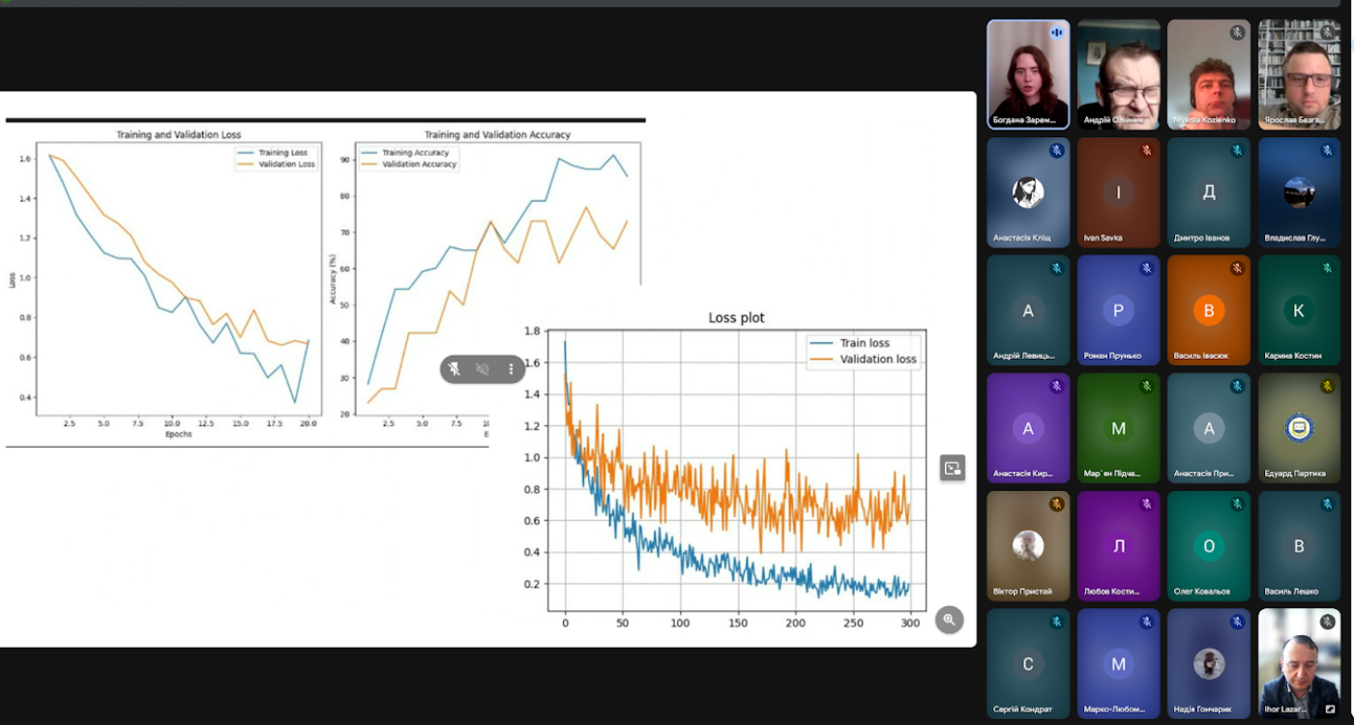Click muted mic icon on Ivan Savka's tile
Image resolution: width=1354 pixels, height=725 pixels.
click(x=1146, y=151)
